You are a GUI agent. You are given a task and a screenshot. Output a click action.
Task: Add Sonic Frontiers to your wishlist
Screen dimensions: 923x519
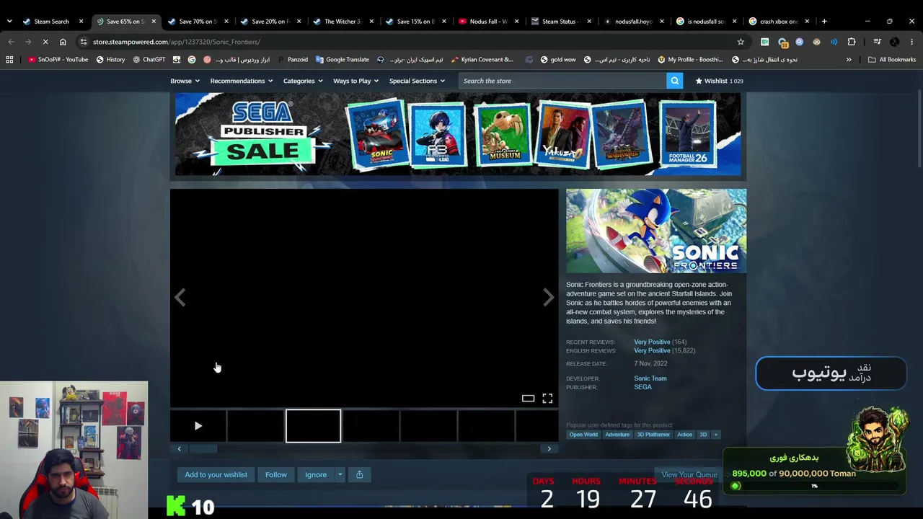216,474
